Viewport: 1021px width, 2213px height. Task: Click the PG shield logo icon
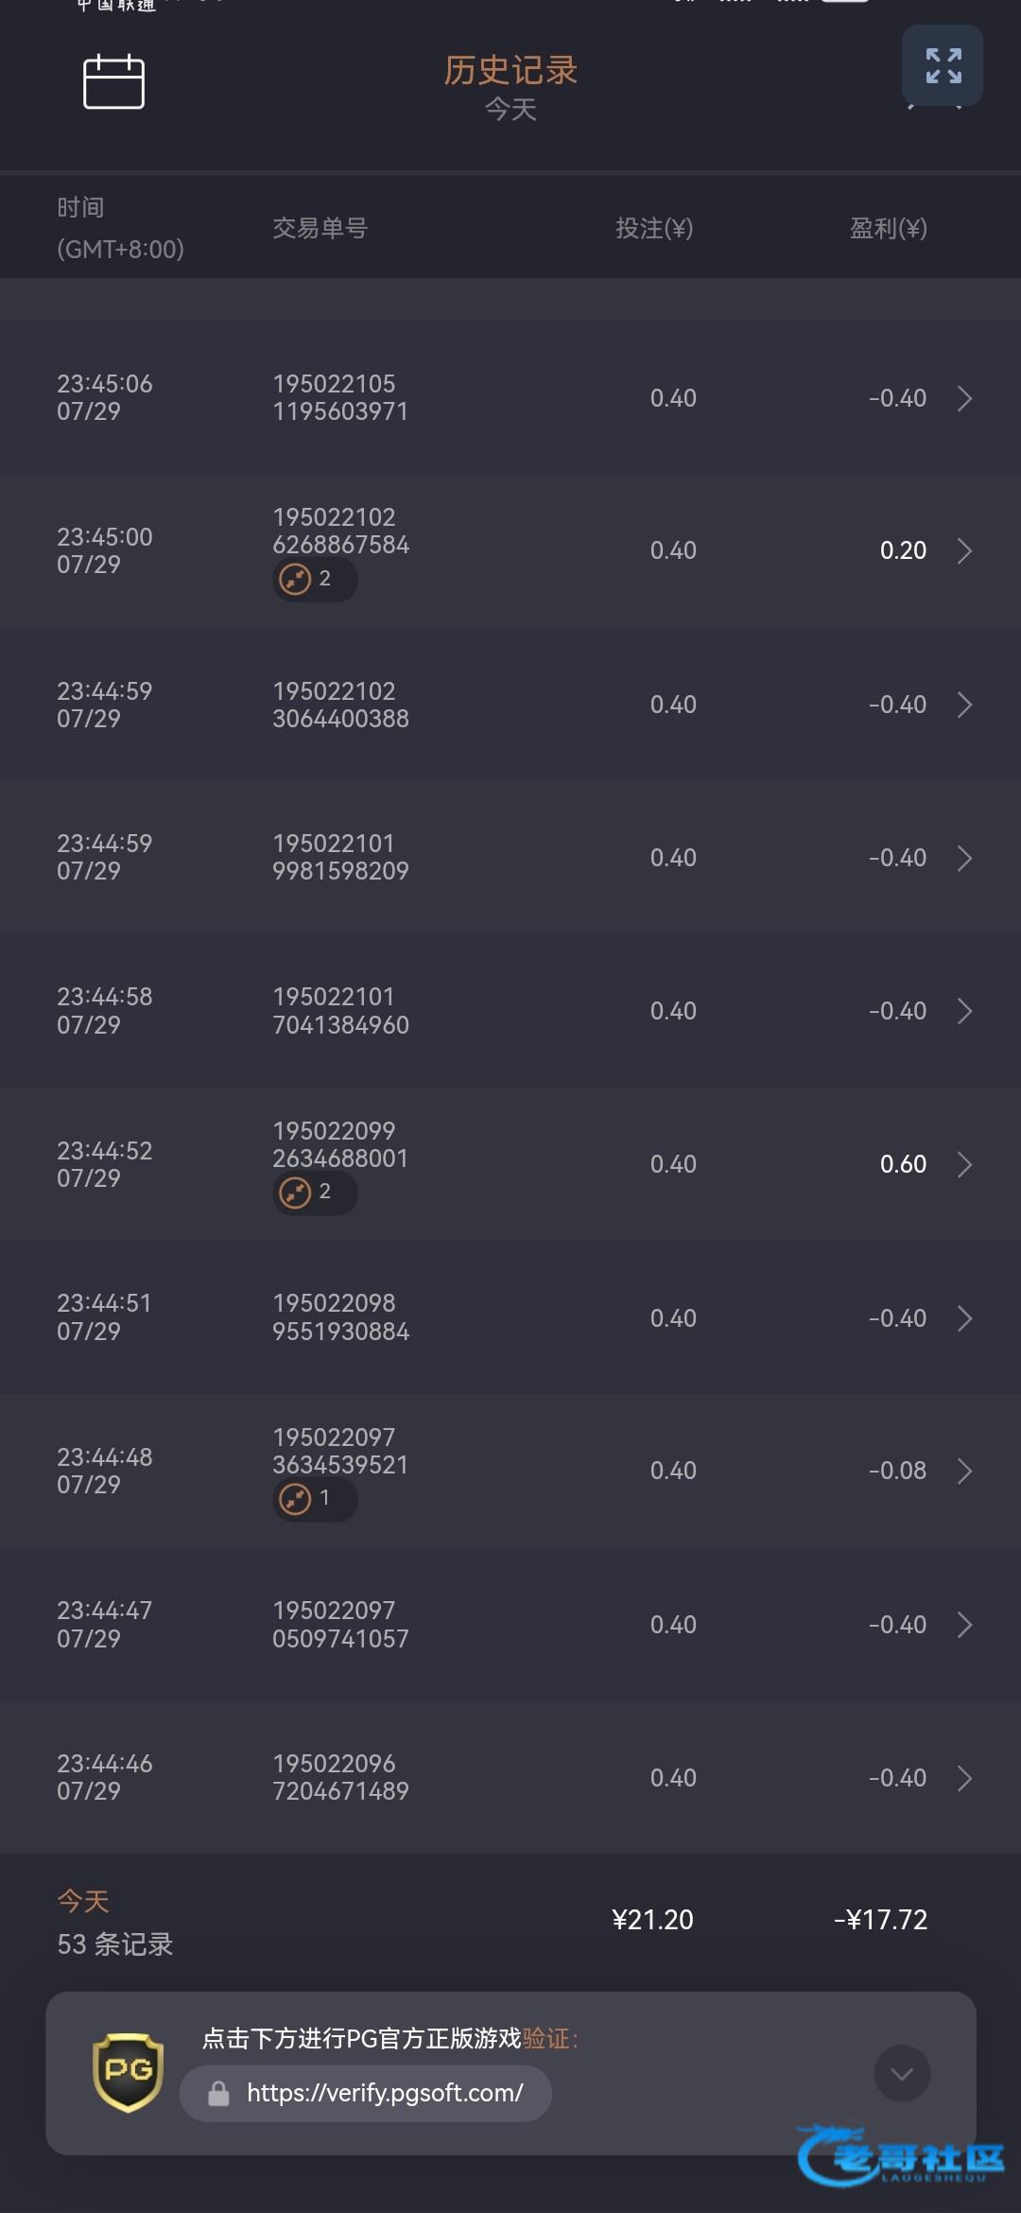(x=128, y=2072)
